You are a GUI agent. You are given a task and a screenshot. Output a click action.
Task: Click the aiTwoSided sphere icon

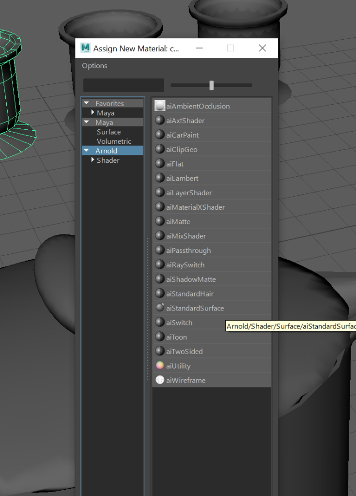tap(160, 351)
